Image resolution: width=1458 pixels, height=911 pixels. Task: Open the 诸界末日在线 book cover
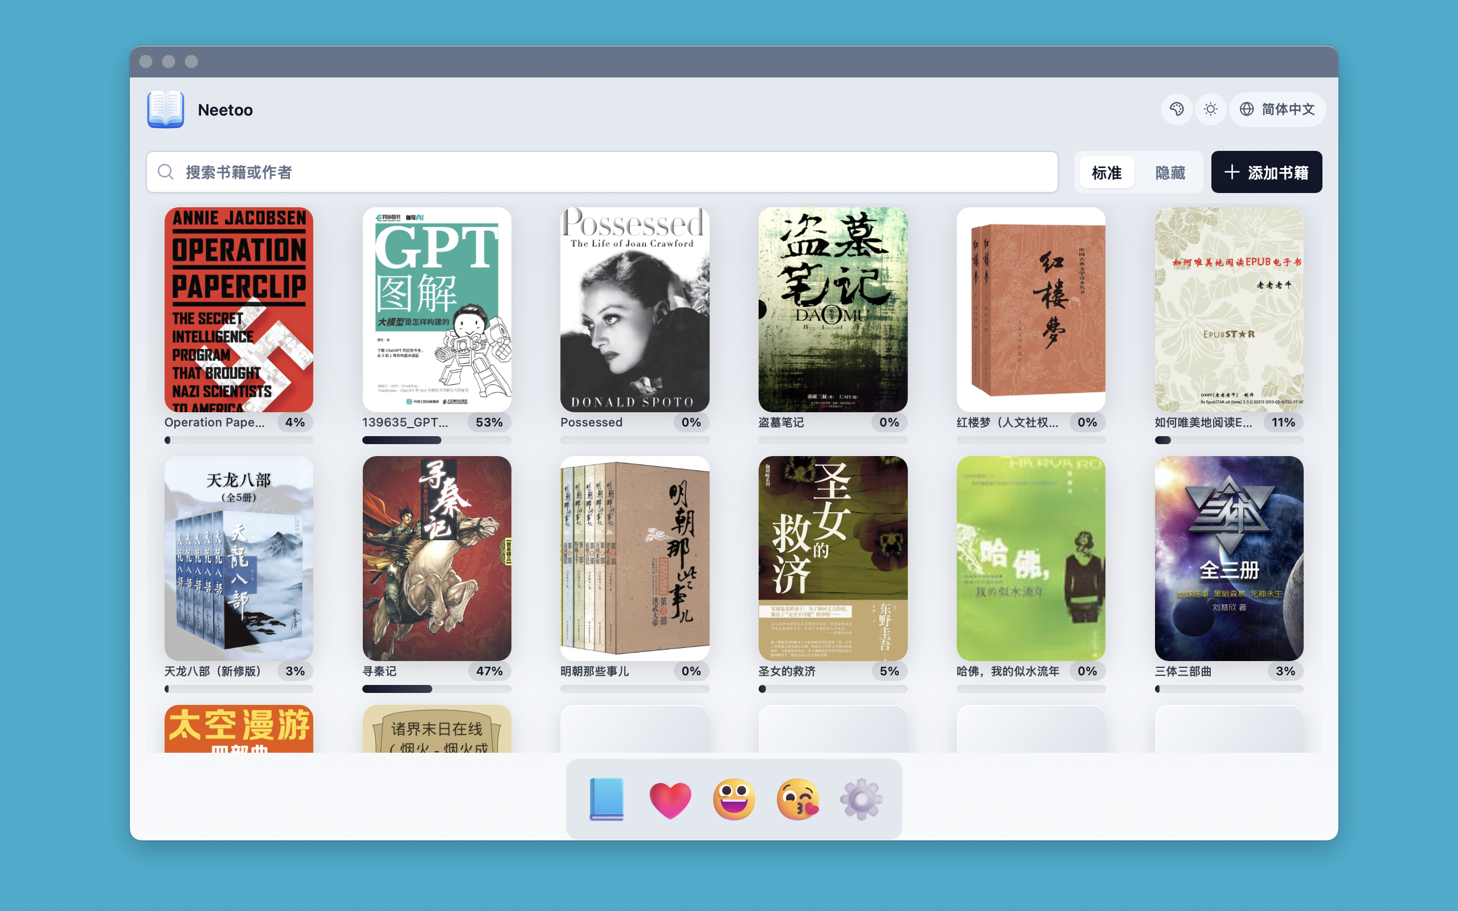coord(437,729)
